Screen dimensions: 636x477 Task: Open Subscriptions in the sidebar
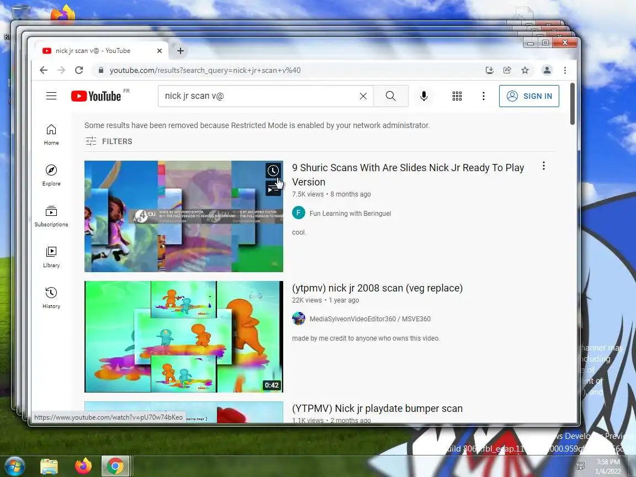click(51, 216)
